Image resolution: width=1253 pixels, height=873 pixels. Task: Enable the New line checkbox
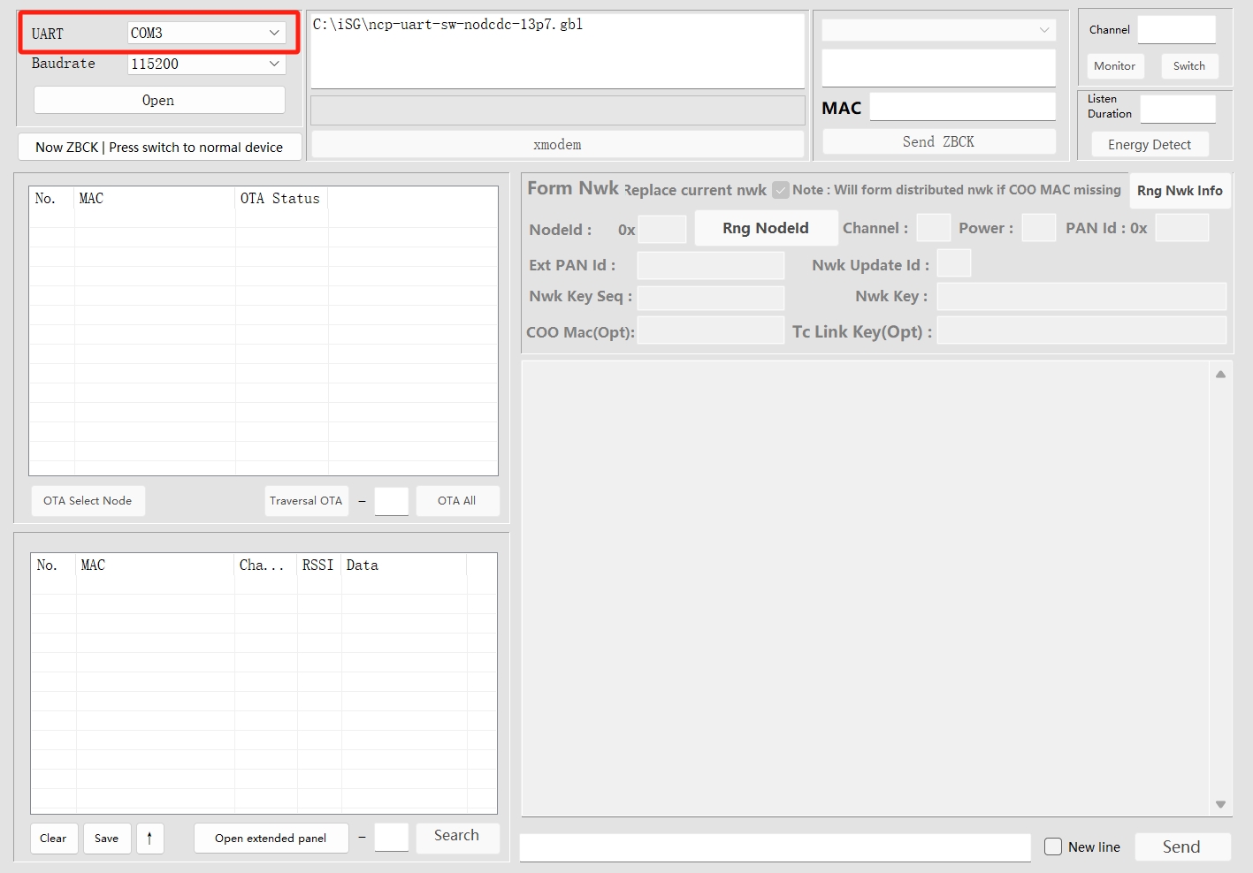click(x=1053, y=846)
